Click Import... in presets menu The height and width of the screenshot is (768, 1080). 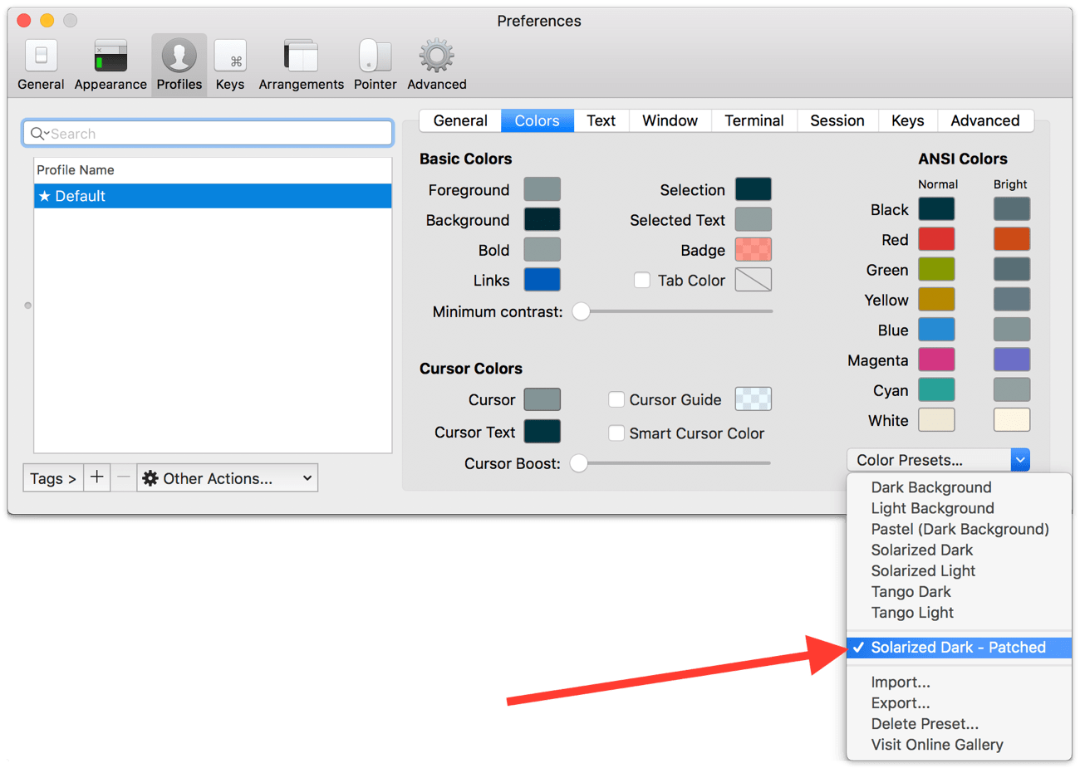pyautogui.click(x=960, y=682)
